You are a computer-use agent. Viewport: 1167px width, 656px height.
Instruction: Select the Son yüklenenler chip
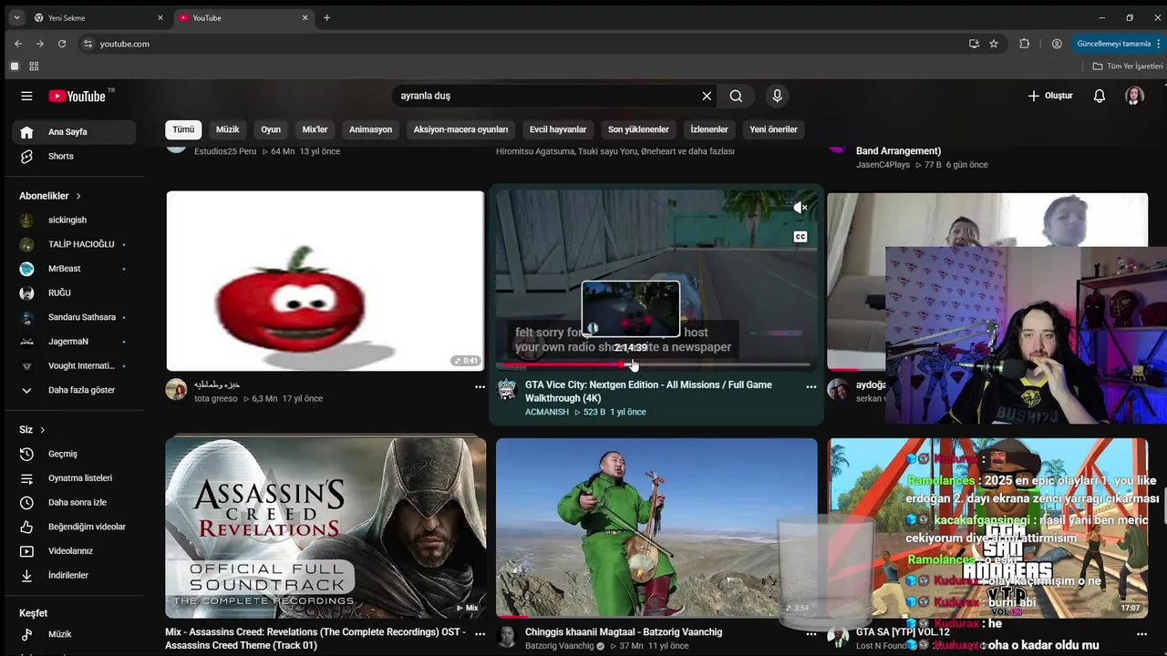pos(638,129)
